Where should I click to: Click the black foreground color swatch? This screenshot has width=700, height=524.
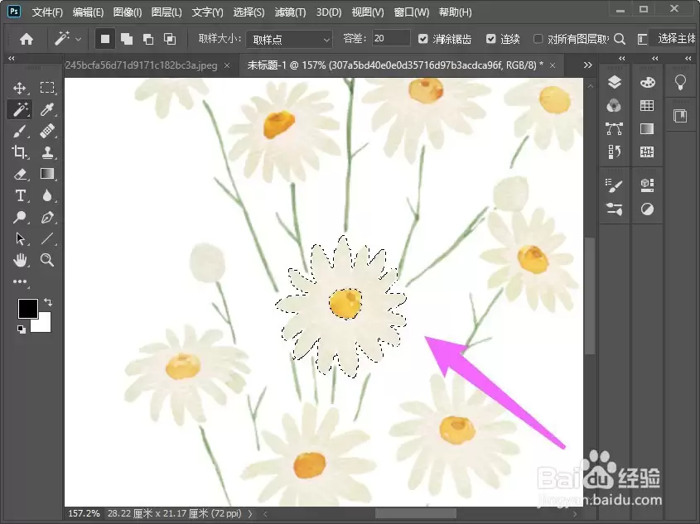[x=27, y=309]
